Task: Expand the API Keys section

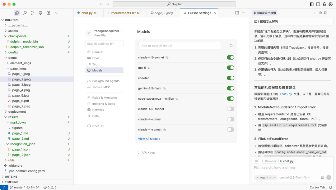Action: coord(146,153)
